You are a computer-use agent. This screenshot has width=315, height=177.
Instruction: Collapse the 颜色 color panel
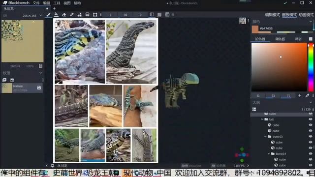click(311, 22)
